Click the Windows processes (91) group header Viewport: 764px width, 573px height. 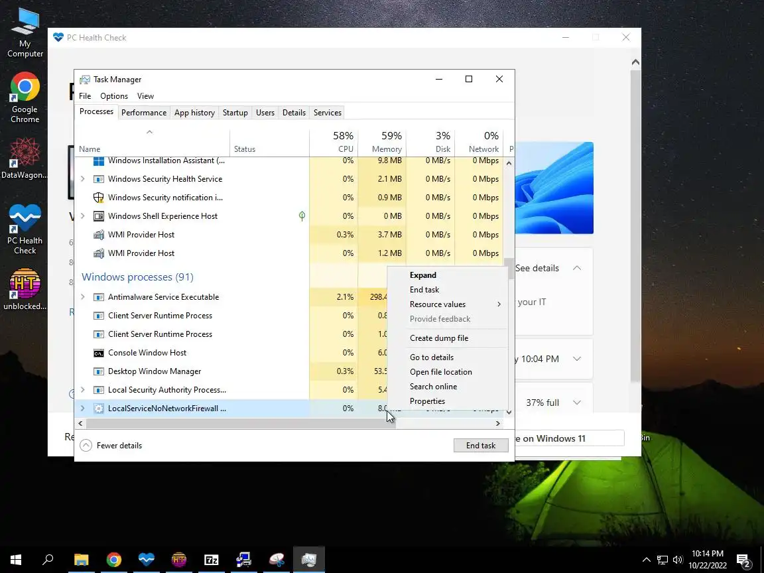coord(137,277)
